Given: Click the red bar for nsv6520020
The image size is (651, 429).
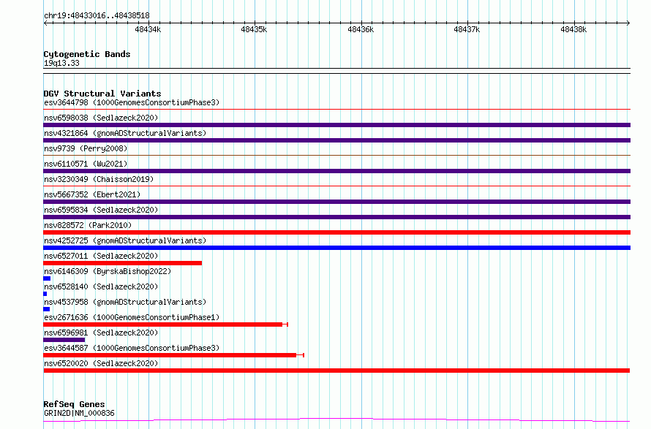Looking at the screenshot, I should [x=336, y=371].
